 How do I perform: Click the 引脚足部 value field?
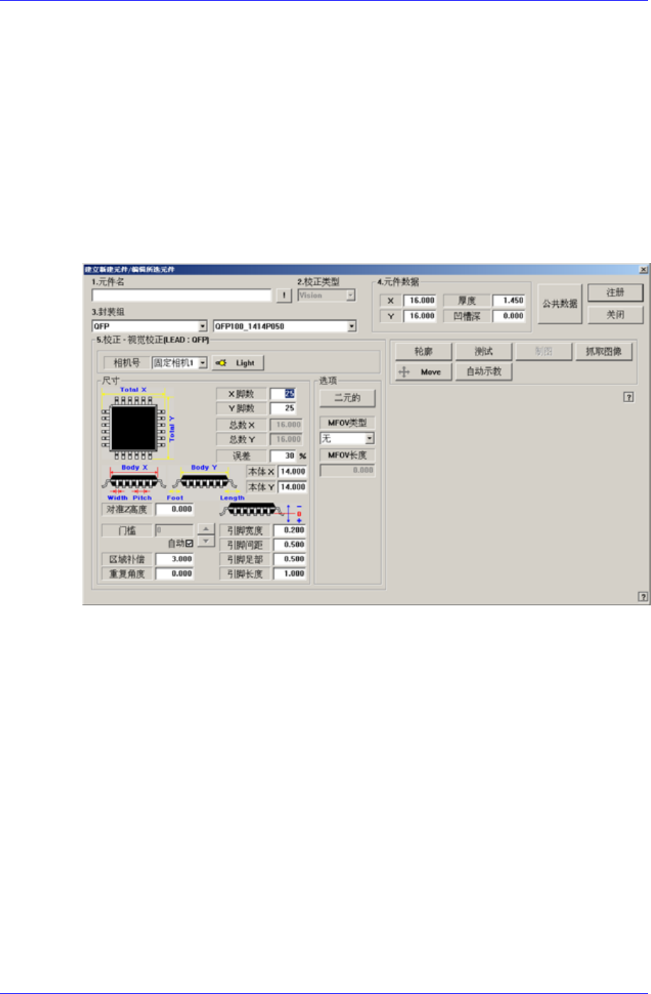pos(290,559)
